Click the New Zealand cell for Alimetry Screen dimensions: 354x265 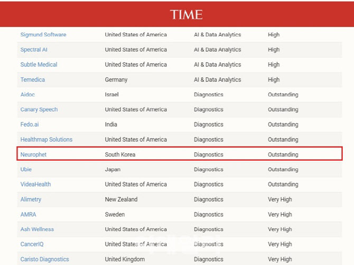121,200
